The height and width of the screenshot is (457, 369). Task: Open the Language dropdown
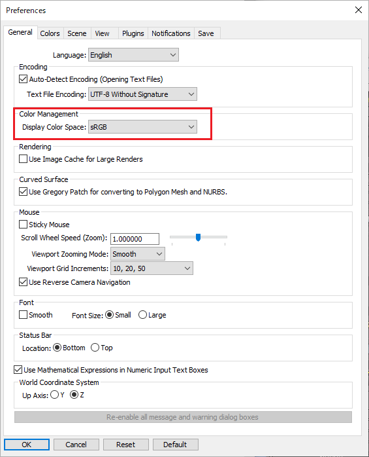pos(133,55)
